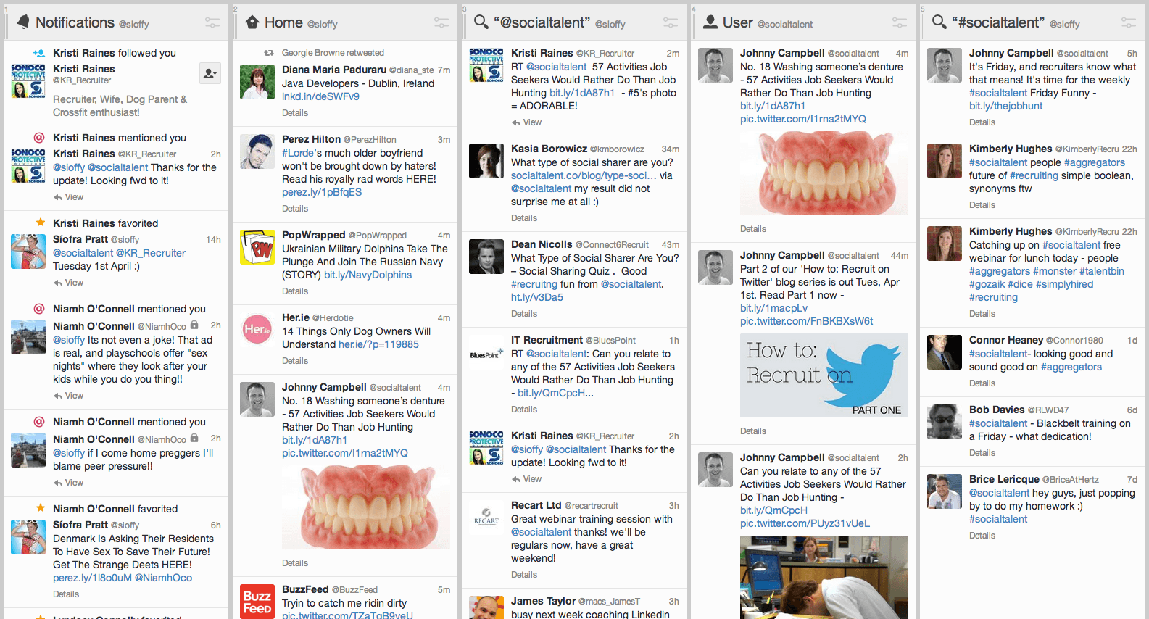
Task: Open Kristi Raines avatar in followed-you notification
Action: [28, 80]
